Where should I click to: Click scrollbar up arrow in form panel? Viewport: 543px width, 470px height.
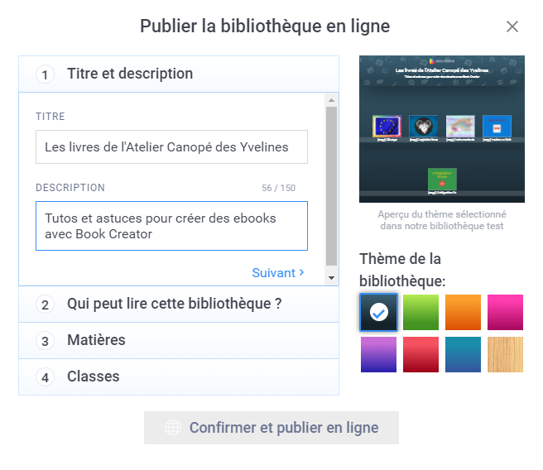[331, 100]
